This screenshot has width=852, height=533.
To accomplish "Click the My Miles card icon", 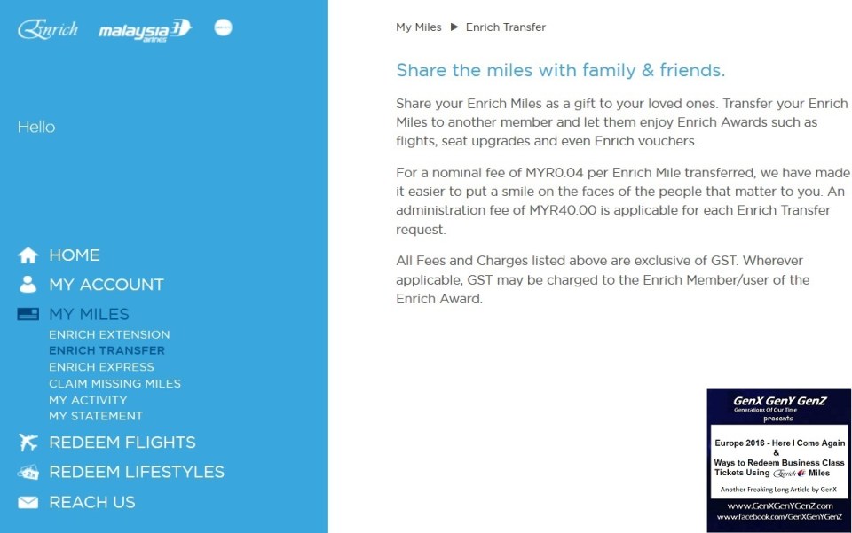I will (28, 314).
